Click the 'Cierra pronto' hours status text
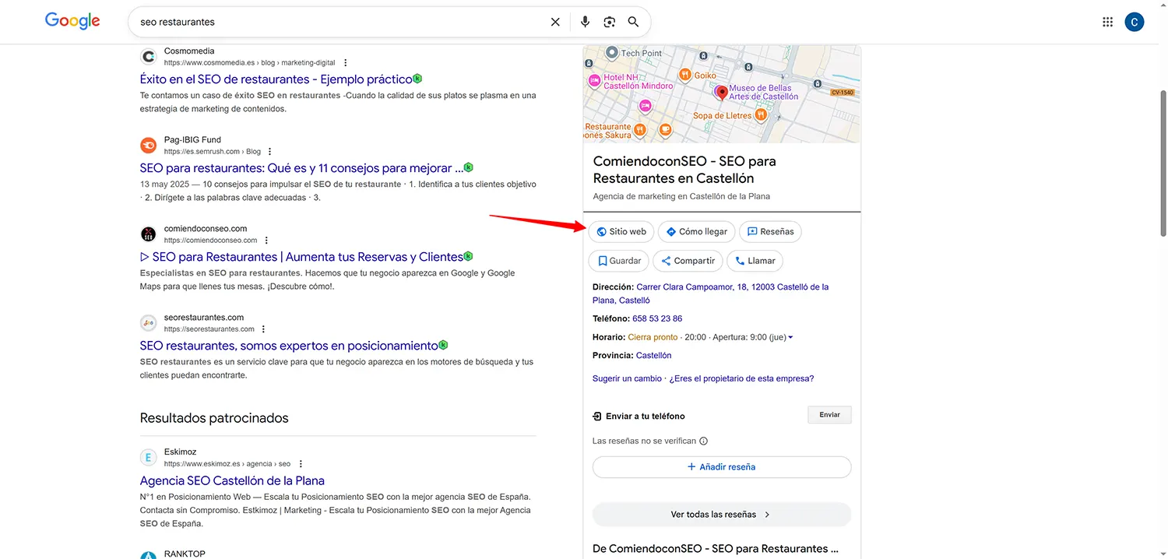 (653, 338)
